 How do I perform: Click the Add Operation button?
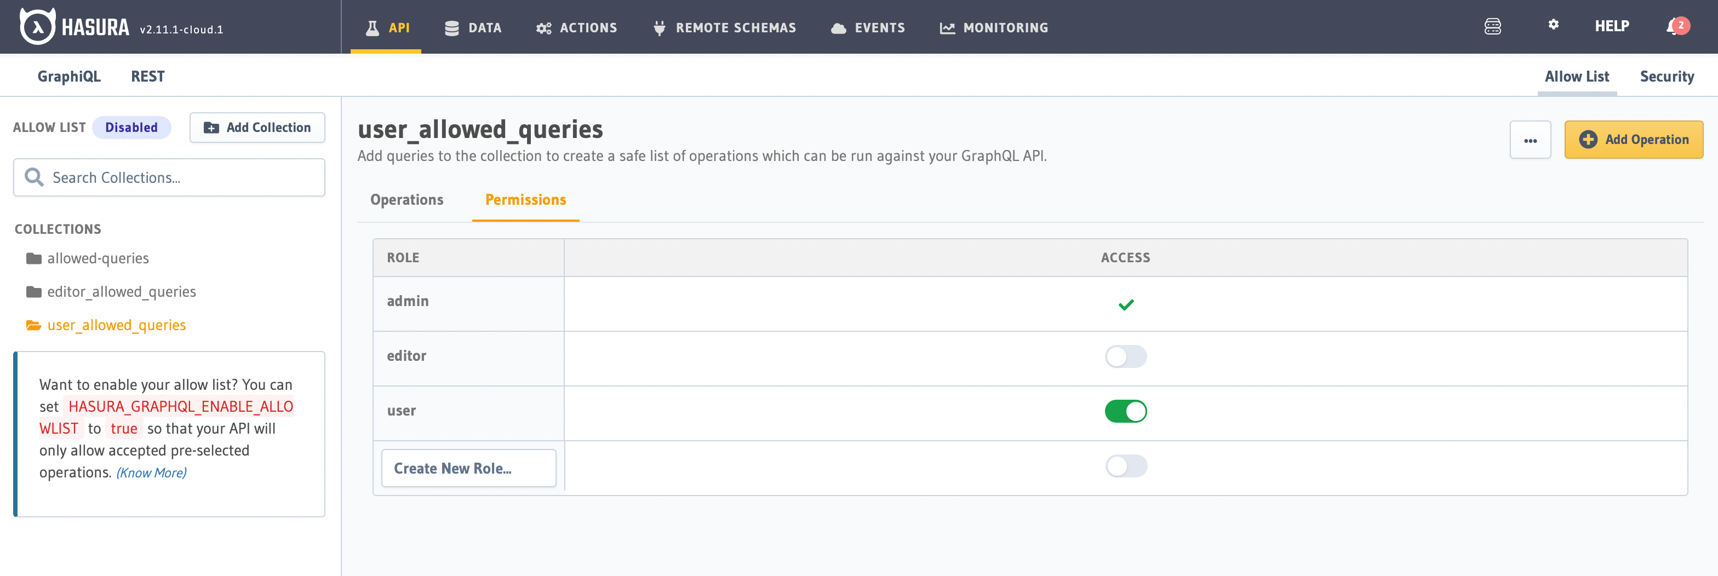tap(1634, 139)
